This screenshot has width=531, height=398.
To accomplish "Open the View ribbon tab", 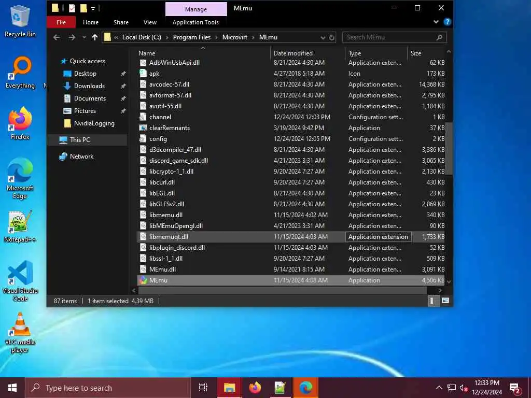I will [150, 22].
